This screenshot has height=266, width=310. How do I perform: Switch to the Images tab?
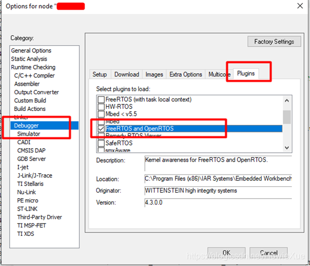pos(154,74)
